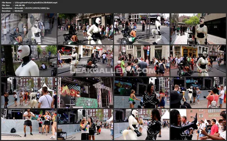The height and width of the screenshot is (141, 227).
Task: Click the mp4 file name text
Action: pos(36,3)
